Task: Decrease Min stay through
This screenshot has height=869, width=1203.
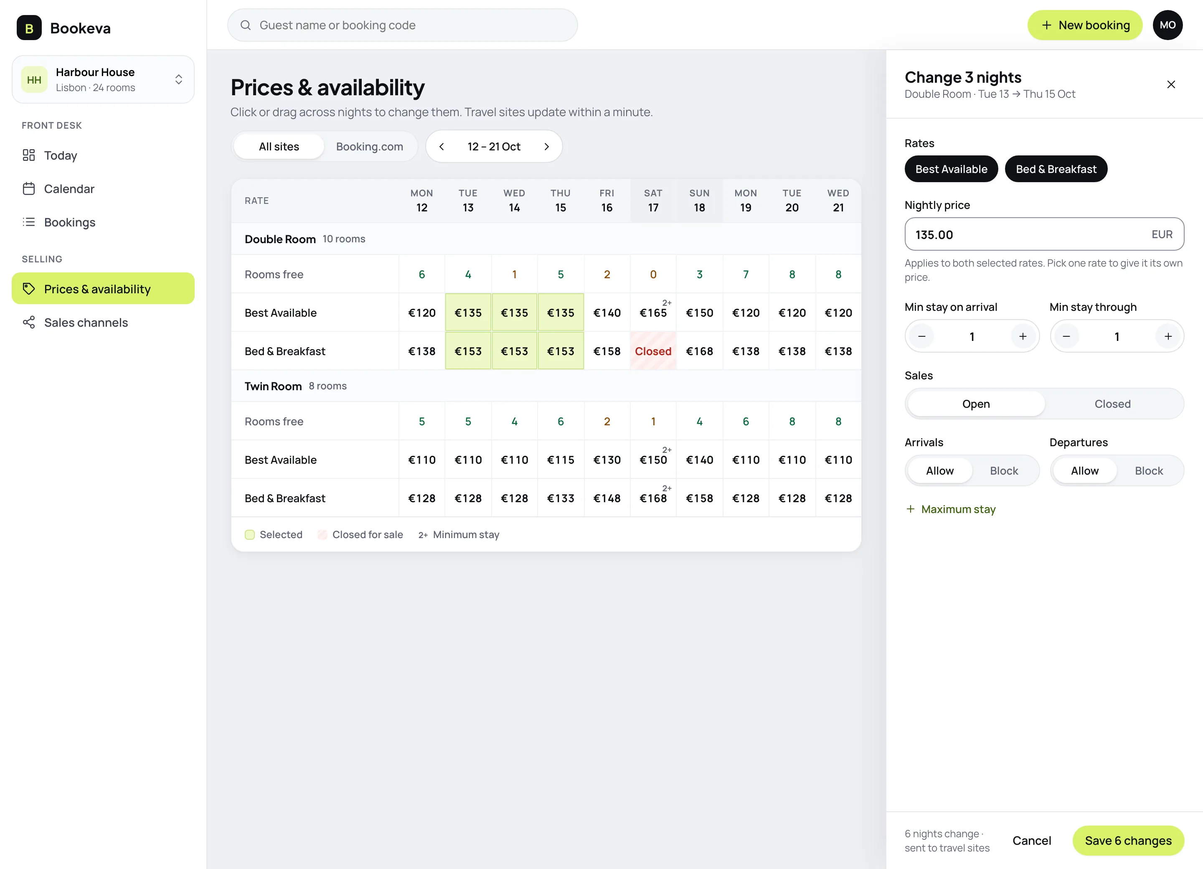Action: point(1067,336)
